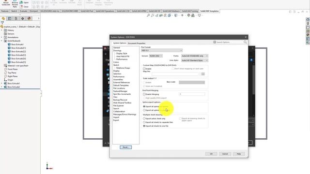Viewport: 310px width, 174px height.
Task: Open the Version R2000-2002 dropdown
Action: [156, 56]
